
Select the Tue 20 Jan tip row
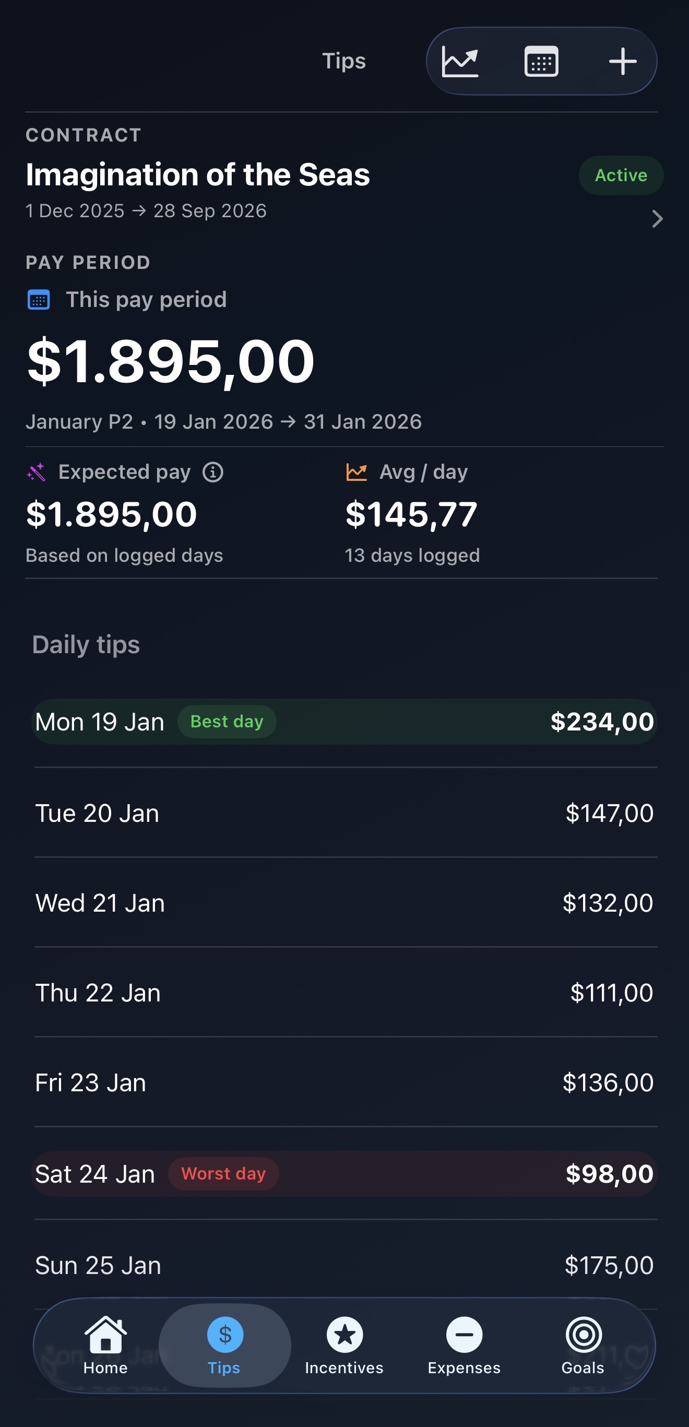pos(344,813)
